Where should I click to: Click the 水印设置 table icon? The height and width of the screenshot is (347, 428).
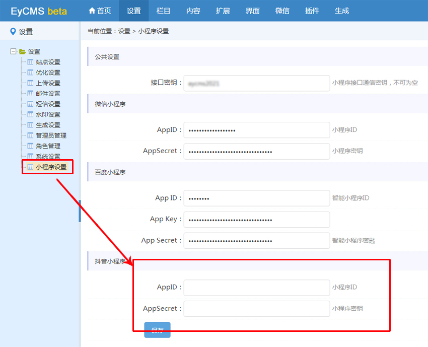click(30, 114)
